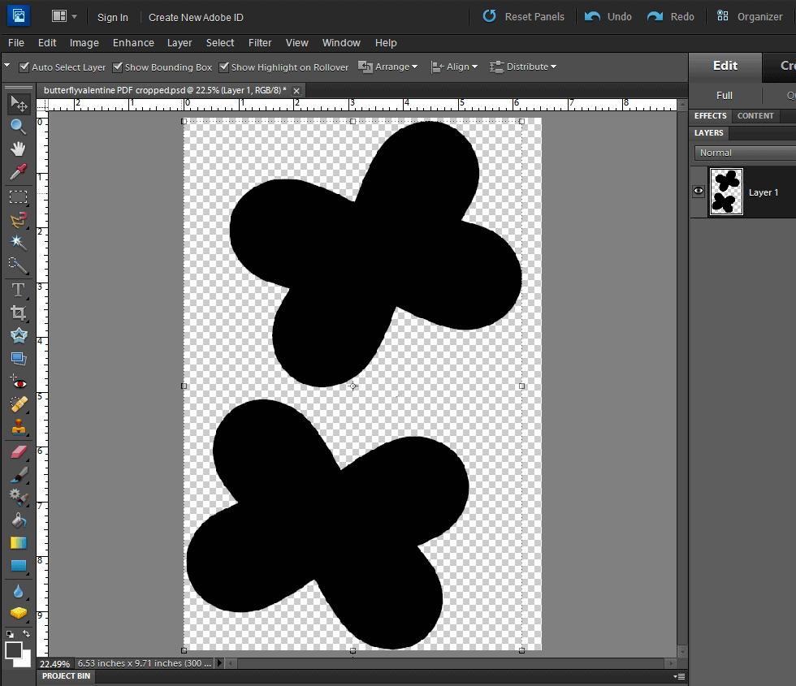The width and height of the screenshot is (796, 686).
Task: Toggle Show Bounding Box checkbox
Action: pyautogui.click(x=118, y=67)
